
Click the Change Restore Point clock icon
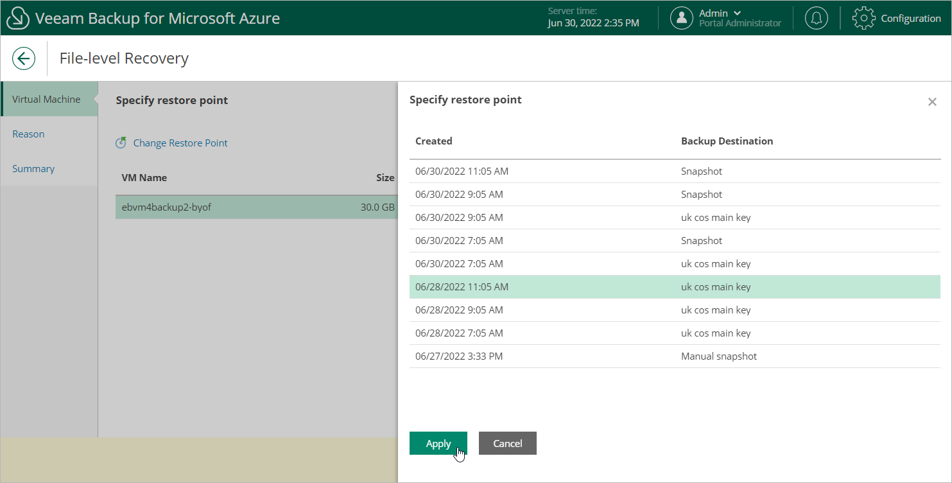pos(121,143)
